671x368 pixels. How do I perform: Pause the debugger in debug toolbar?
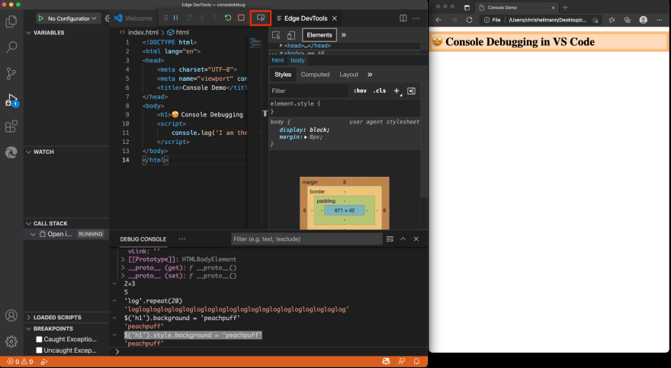(176, 18)
